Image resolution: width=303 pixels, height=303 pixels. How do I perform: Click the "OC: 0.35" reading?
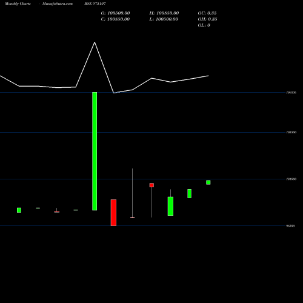pyautogui.click(x=207, y=13)
